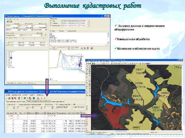
Task: Click the question mark help icon in import window
Action: coord(45,35)
